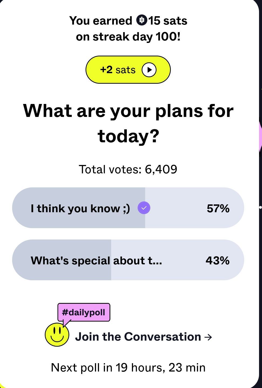Click the "You earned 15 sats" message
Image resolution: width=262 pixels, height=388 pixels.
(x=128, y=21)
